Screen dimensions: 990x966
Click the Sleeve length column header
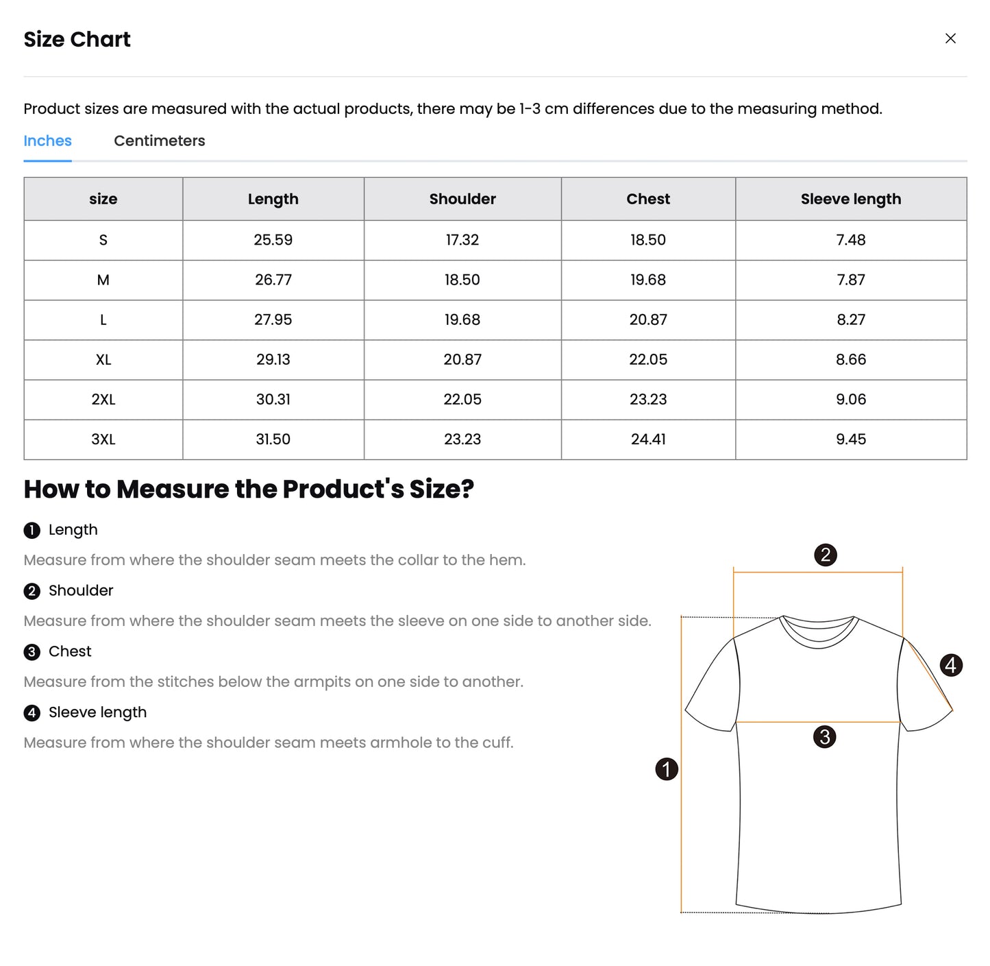click(850, 199)
